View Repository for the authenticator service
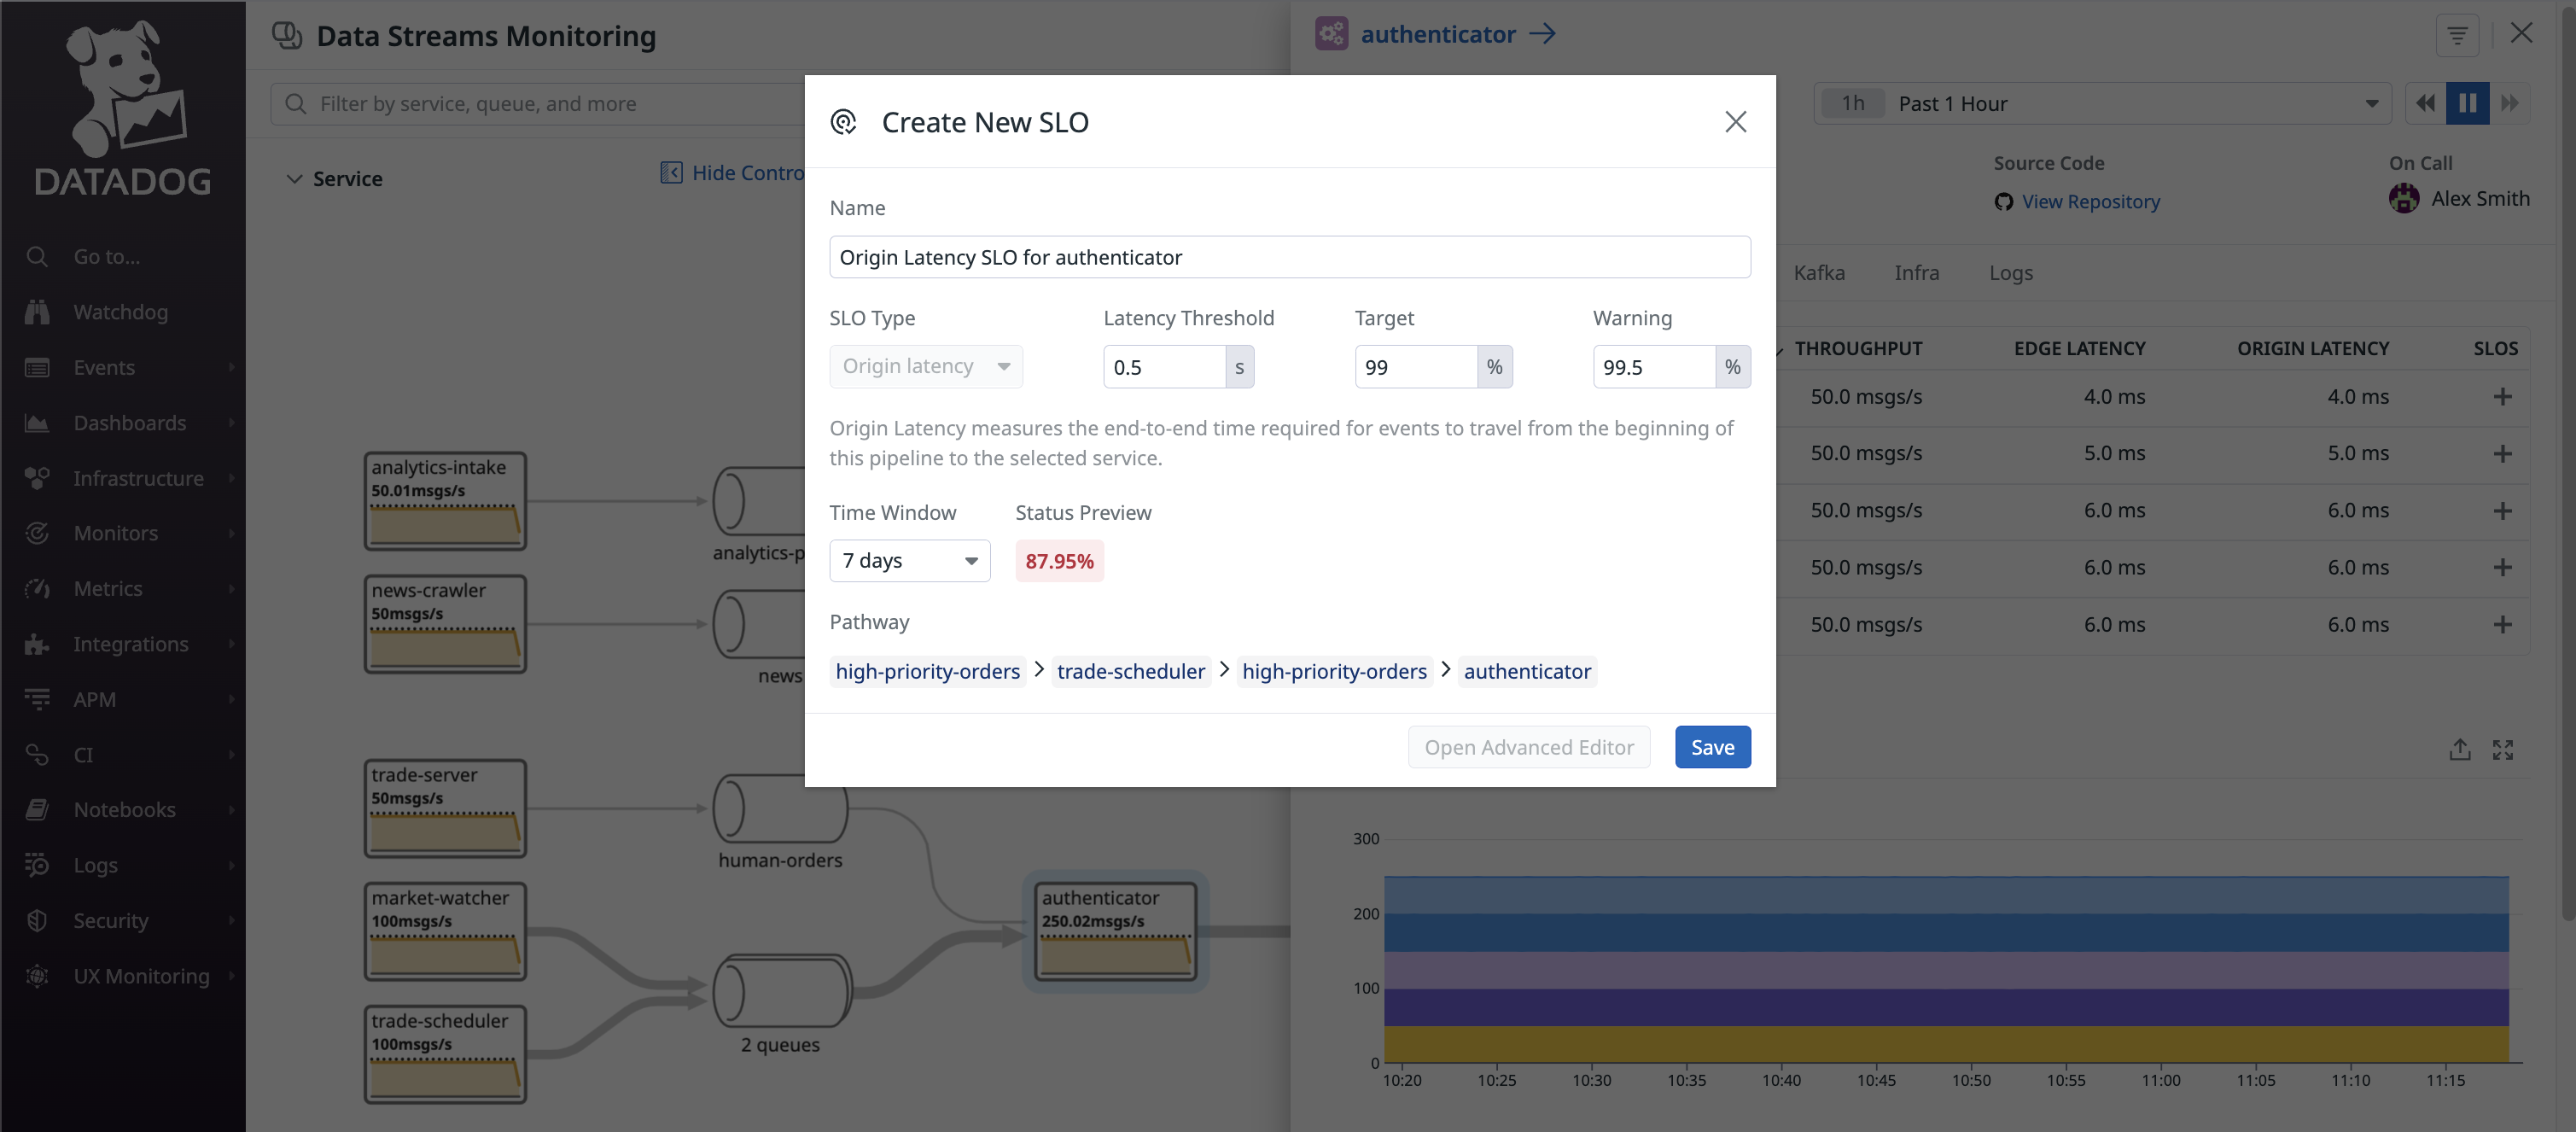The image size is (2576, 1132). pos(2090,201)
